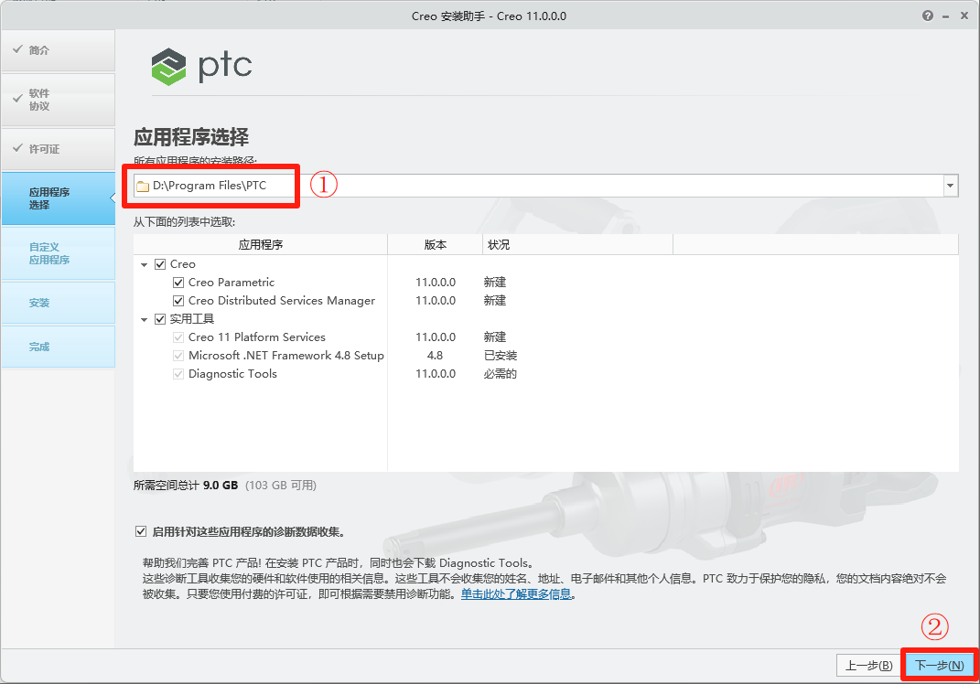Click the 下一步(N) button
Viewport: 980px width, 684px height.
pos(938,665)
